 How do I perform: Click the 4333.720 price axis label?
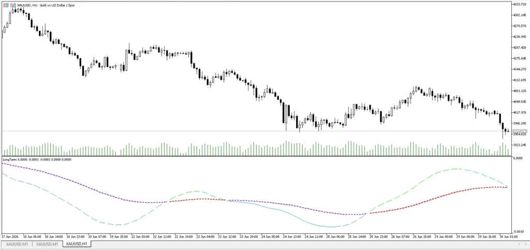(x=520, y=4)
